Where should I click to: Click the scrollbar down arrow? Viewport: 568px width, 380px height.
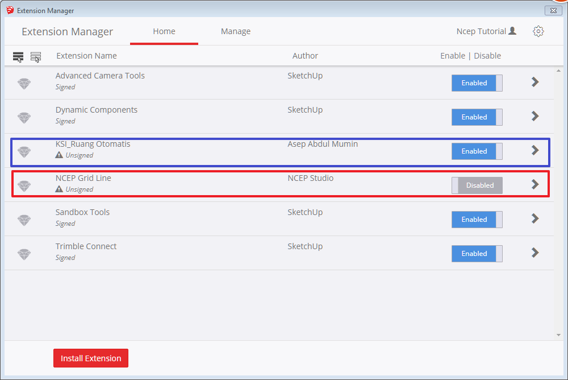point(558,335)
